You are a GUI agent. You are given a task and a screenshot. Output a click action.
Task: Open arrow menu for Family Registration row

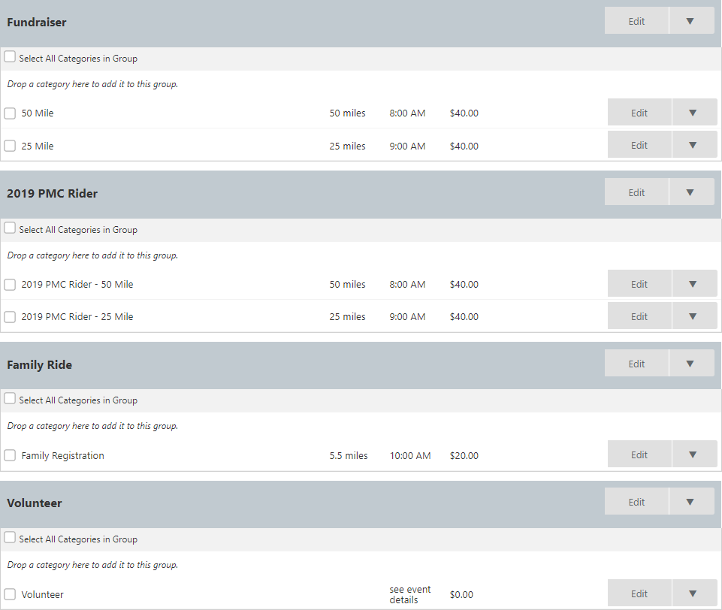[x=694, y=454]
